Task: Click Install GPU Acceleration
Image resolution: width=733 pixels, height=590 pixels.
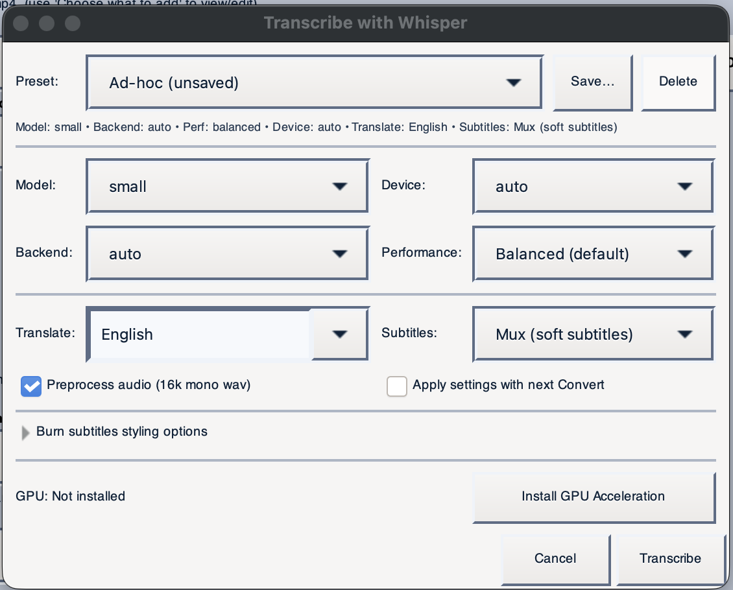Action: [593, 497]
